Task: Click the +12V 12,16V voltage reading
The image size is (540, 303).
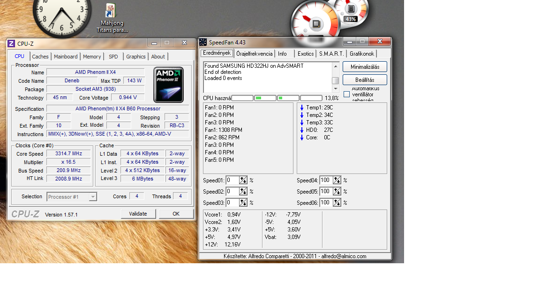Action: coord(223,245)
